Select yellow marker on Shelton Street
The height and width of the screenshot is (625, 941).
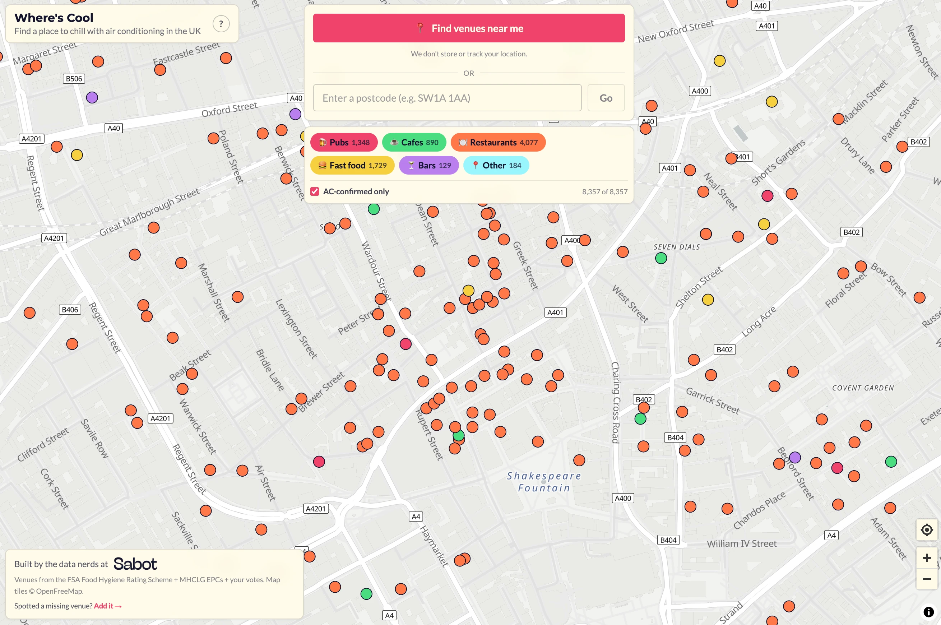click(x=708, y=300)
